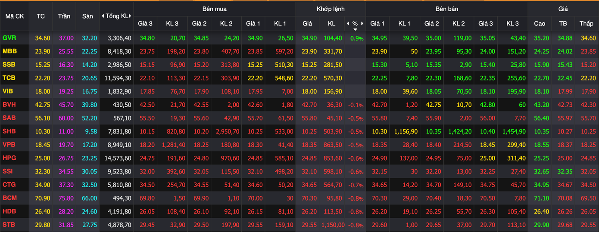
Task: Open MBB stock symbol details
Action: point(9,51)
